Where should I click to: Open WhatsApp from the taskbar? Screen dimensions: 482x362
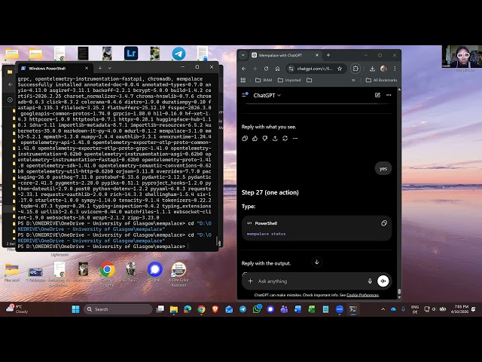(x=257, y=309)
